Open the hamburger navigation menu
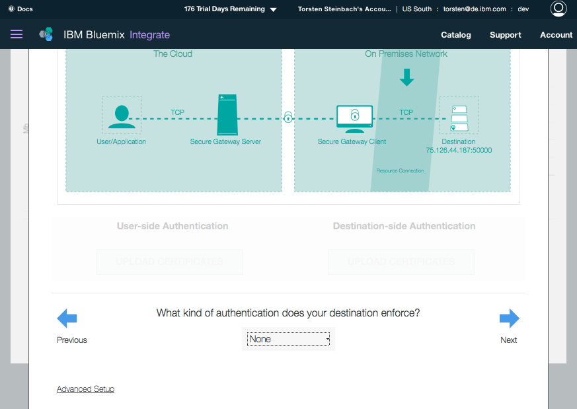The height and width of the screenshot is (409, 577). tap(16, 34)
